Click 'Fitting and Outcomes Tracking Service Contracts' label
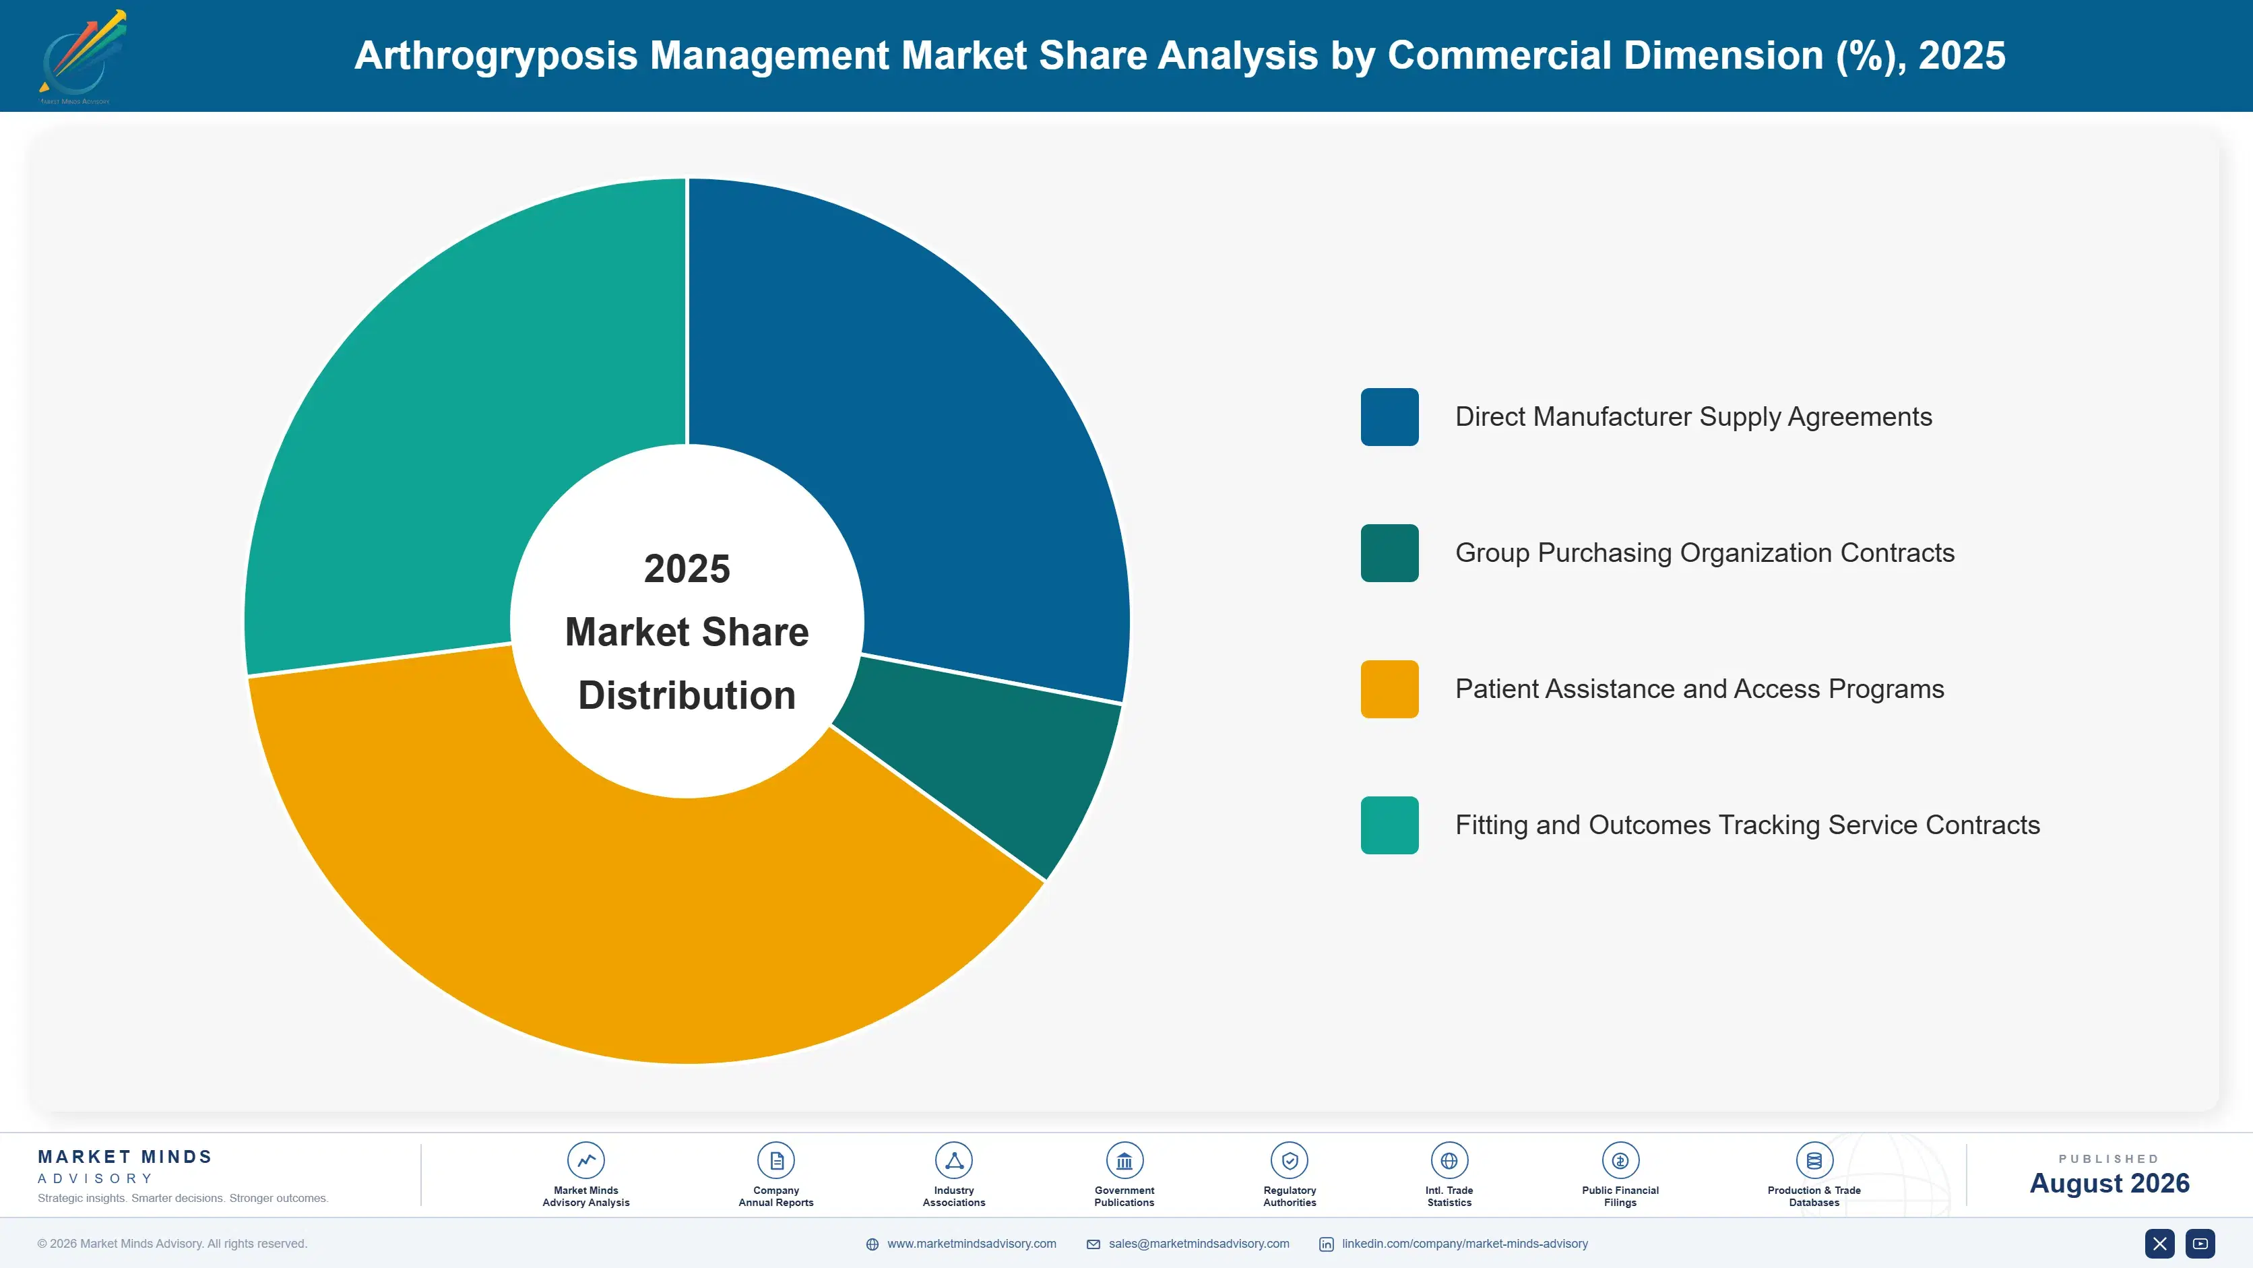The height and width of the screenshot is (1268, 2253). tap(1748, 825)
